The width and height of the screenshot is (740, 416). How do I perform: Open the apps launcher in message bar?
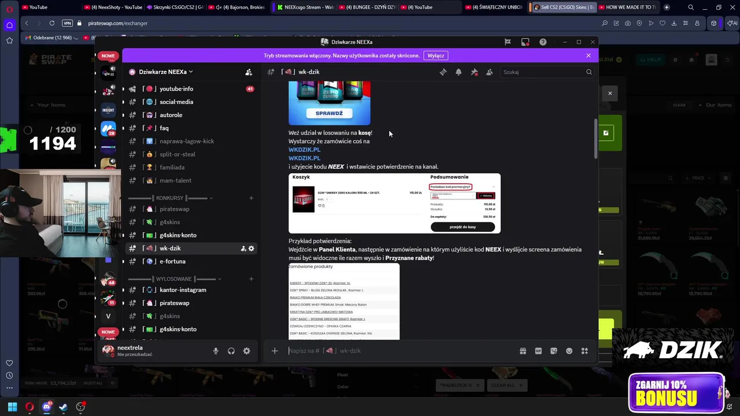[584, 351]
